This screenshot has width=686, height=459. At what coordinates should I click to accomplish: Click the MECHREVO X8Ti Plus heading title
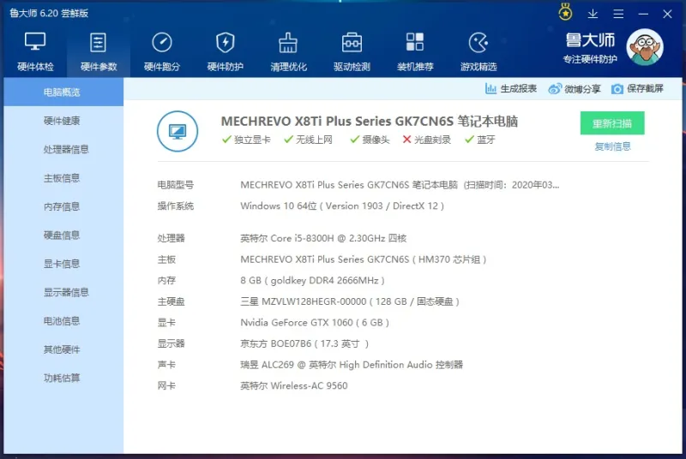pyautogui.click(x=370, y=121)
